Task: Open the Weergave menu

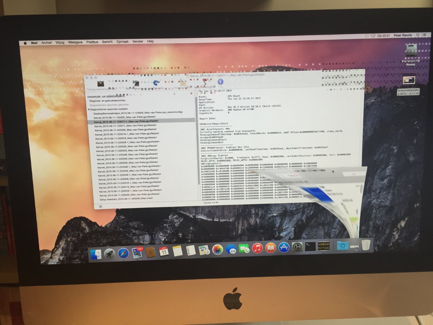Action: click(75, 42)
